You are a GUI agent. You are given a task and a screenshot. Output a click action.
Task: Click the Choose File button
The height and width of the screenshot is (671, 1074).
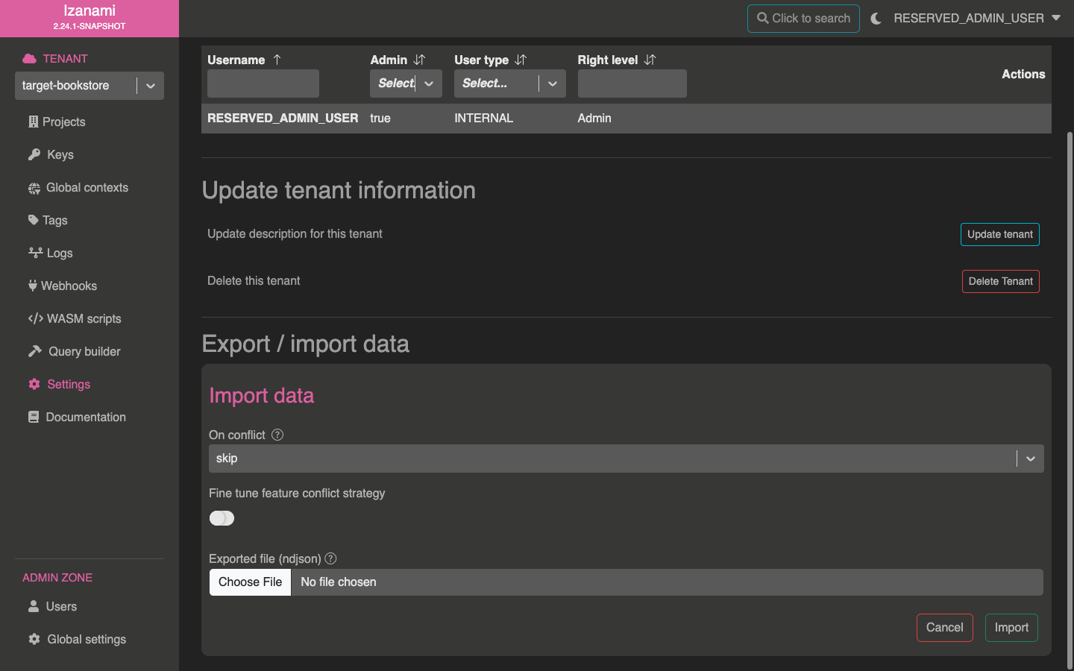(250, 582)
